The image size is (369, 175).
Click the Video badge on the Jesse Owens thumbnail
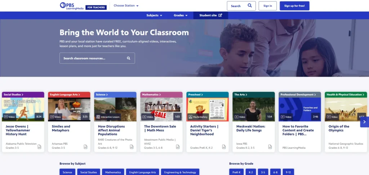[10, 117]
